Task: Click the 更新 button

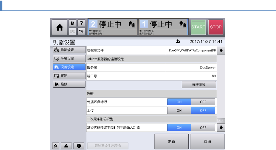Action: 171,142
